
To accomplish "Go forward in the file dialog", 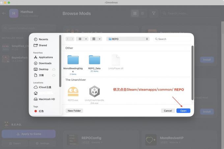I will tap(72, 39).
